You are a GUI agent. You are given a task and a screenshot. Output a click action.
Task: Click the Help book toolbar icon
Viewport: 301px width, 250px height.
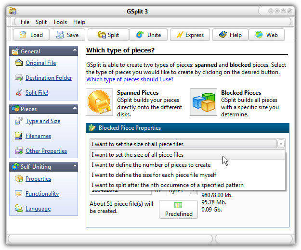[x=222, y=35]
